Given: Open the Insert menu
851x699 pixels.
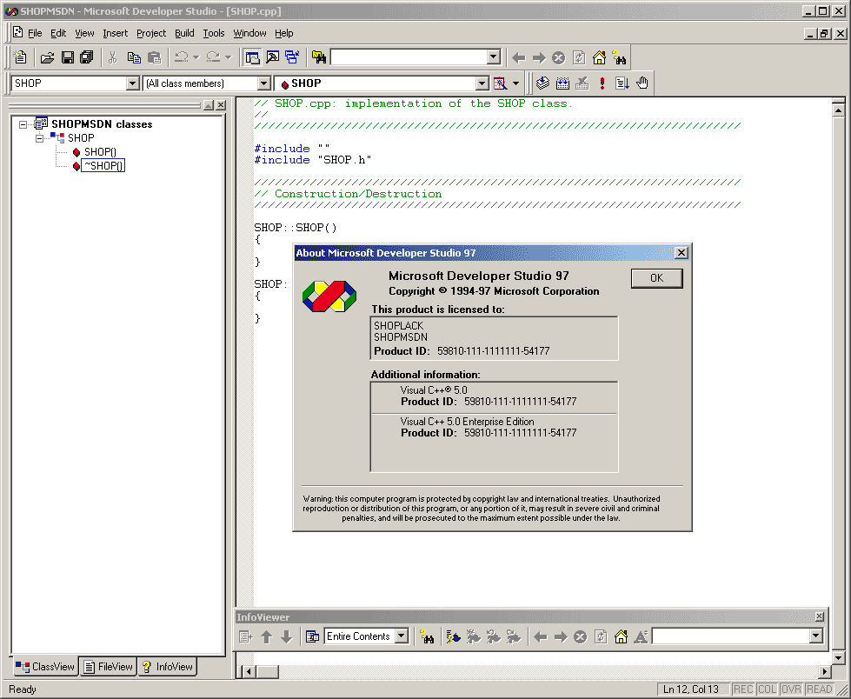Looking at the screenshot, I should coord(115,33).
